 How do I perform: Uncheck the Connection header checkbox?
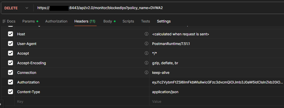coord(11,72)
